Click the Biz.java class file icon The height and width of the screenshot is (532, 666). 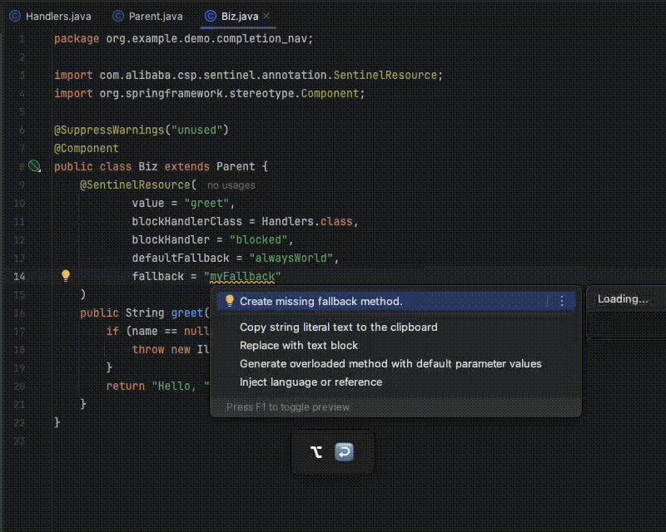tap(211, 16)
